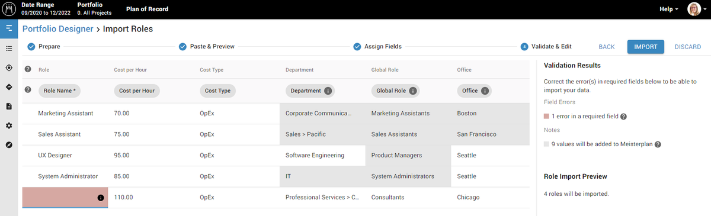Click the Boston office cell
The width and height of the screenshot is (711, 216).
tap(491, 113)
